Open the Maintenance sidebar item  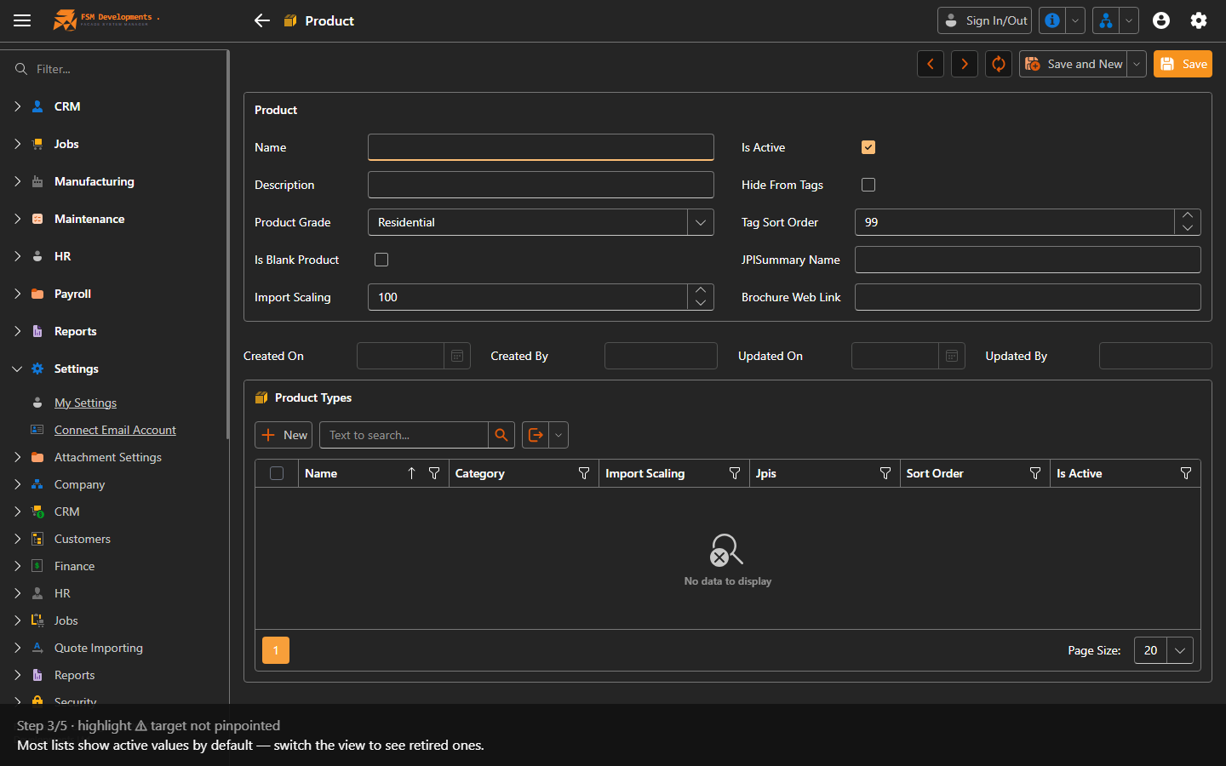pos(89,219)
